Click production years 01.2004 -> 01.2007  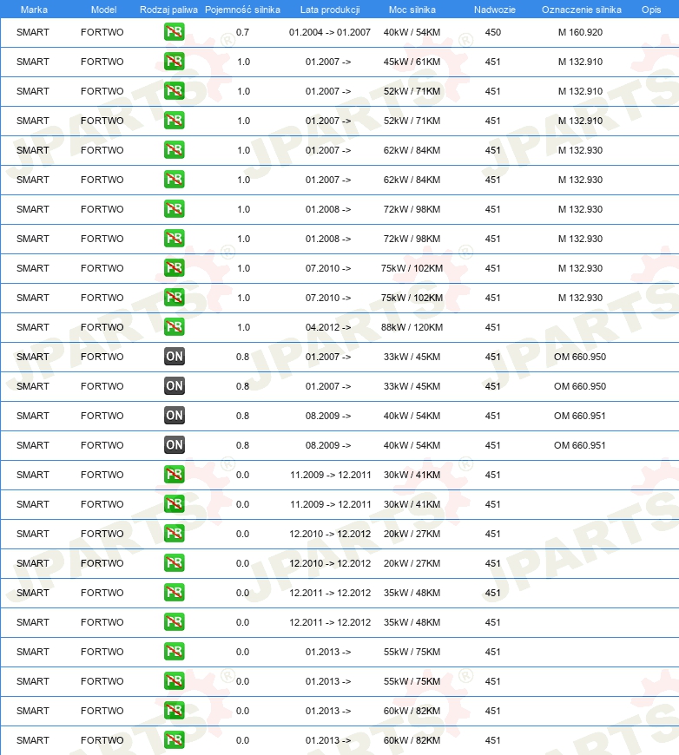[x=330, y=32]
